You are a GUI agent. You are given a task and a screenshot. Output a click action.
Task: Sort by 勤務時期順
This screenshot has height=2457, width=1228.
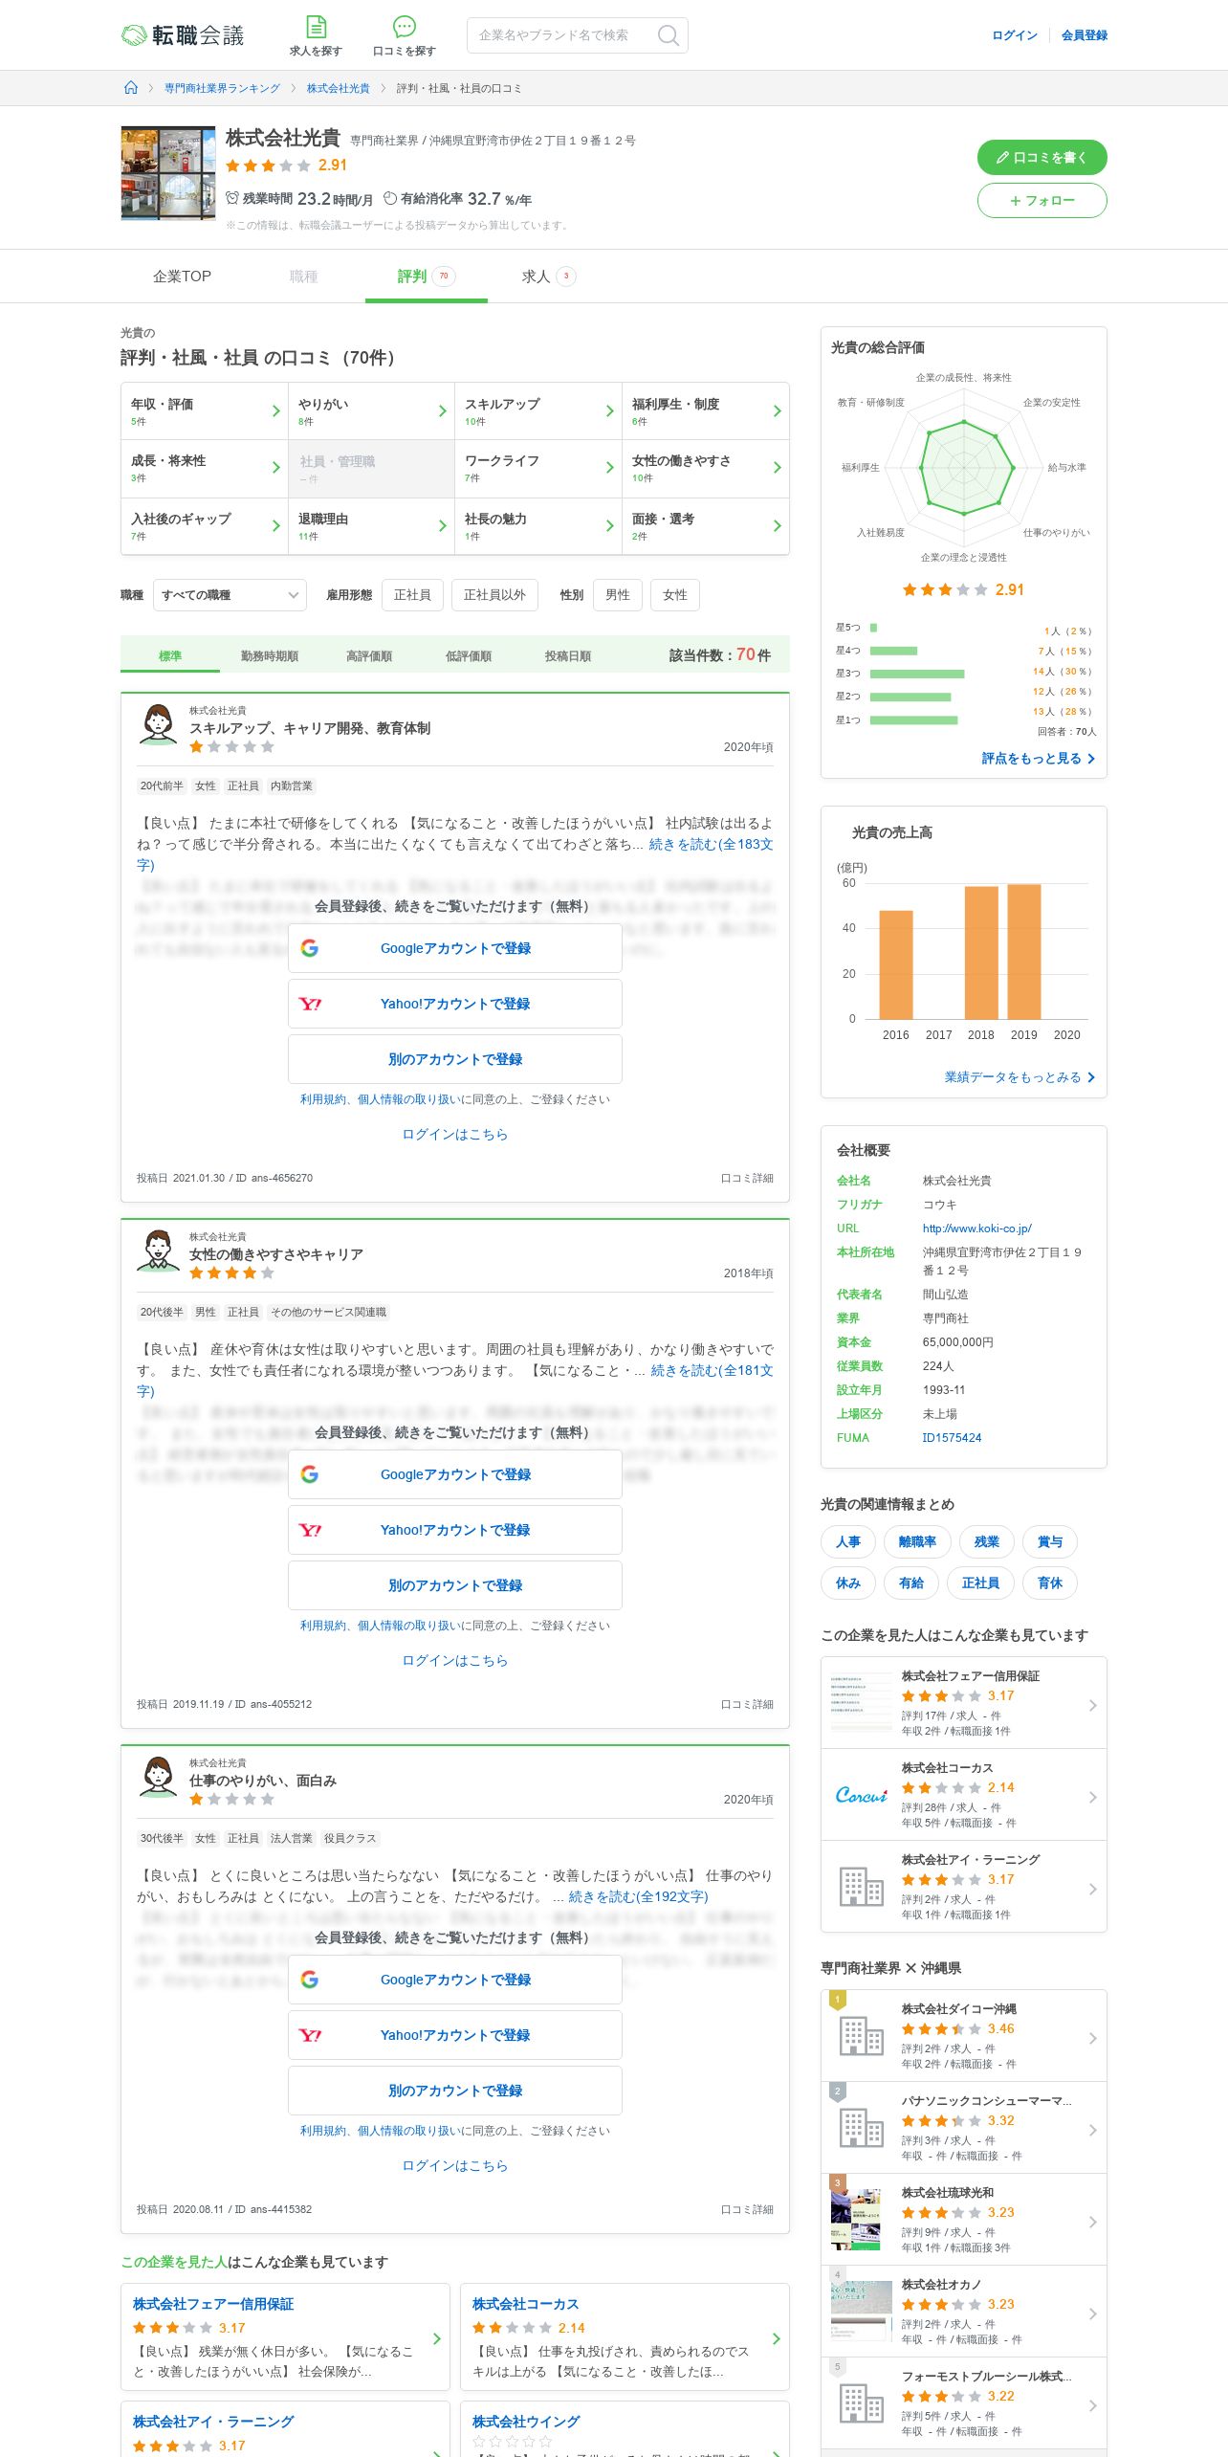tap(270, 655)
